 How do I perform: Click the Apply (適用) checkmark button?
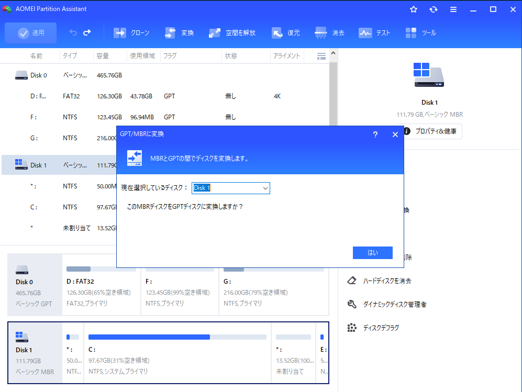30,33
